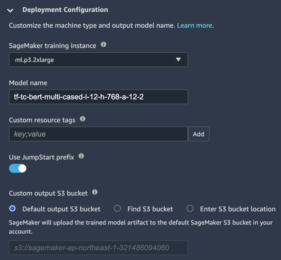Choose Enter S3 bucket location
Viewport: 281px width, 260px height.
tap(190, 208)
